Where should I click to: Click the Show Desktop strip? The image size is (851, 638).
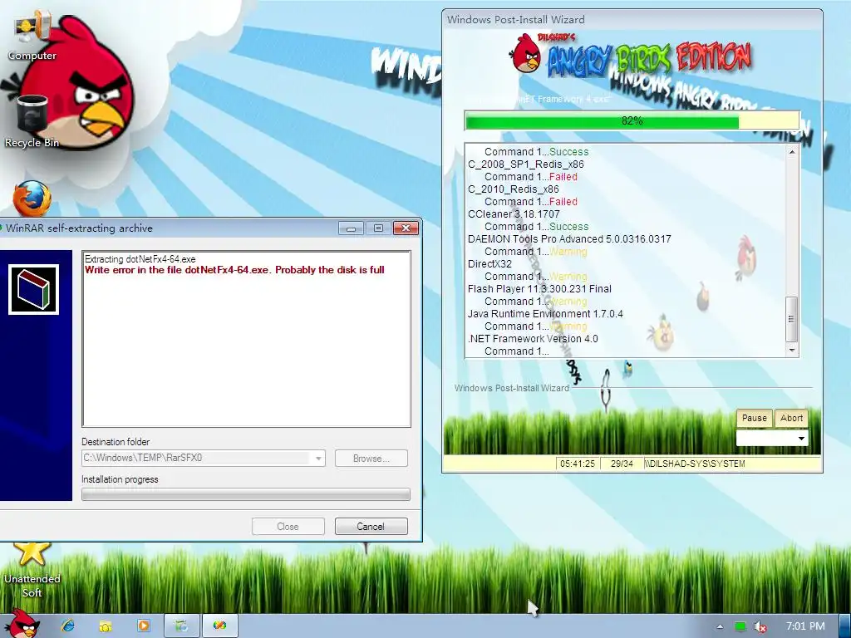tap(844, 626)
